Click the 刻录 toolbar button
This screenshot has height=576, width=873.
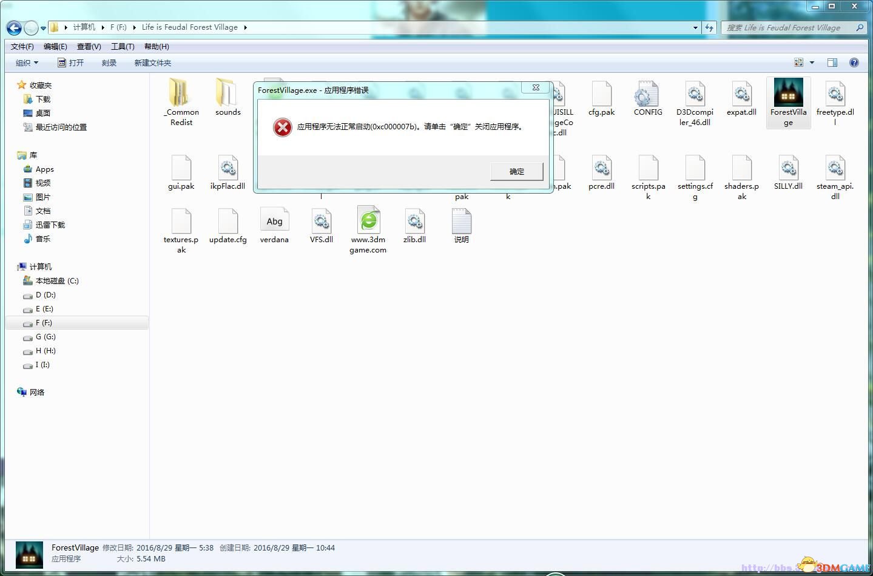(x=109, y=63)
